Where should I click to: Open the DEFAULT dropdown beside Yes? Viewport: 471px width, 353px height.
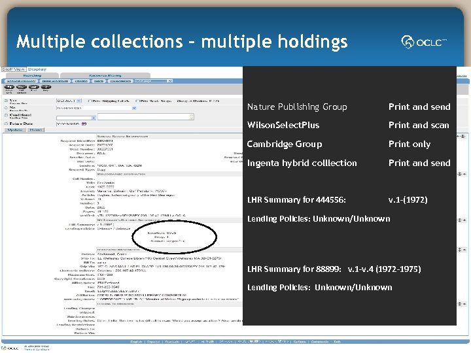(x=69, y=101)
